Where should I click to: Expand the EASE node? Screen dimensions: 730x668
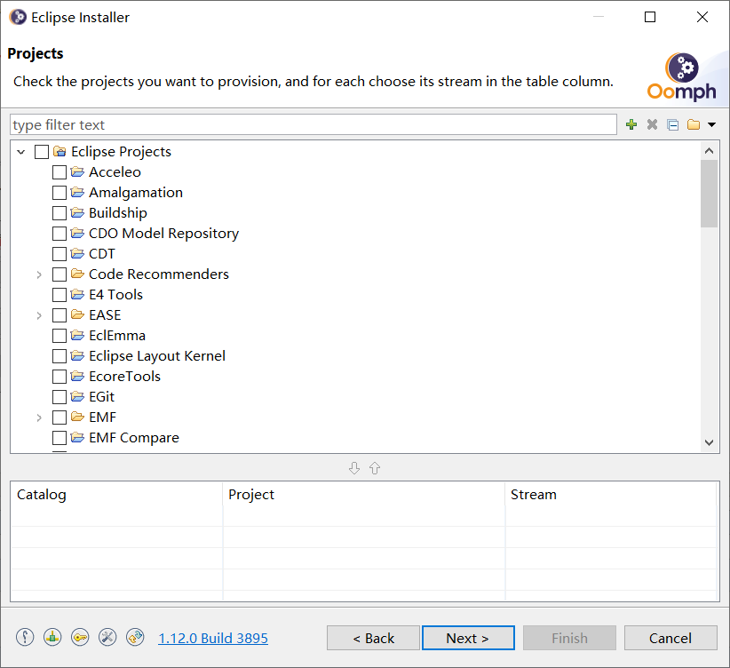tap(39, 315)
